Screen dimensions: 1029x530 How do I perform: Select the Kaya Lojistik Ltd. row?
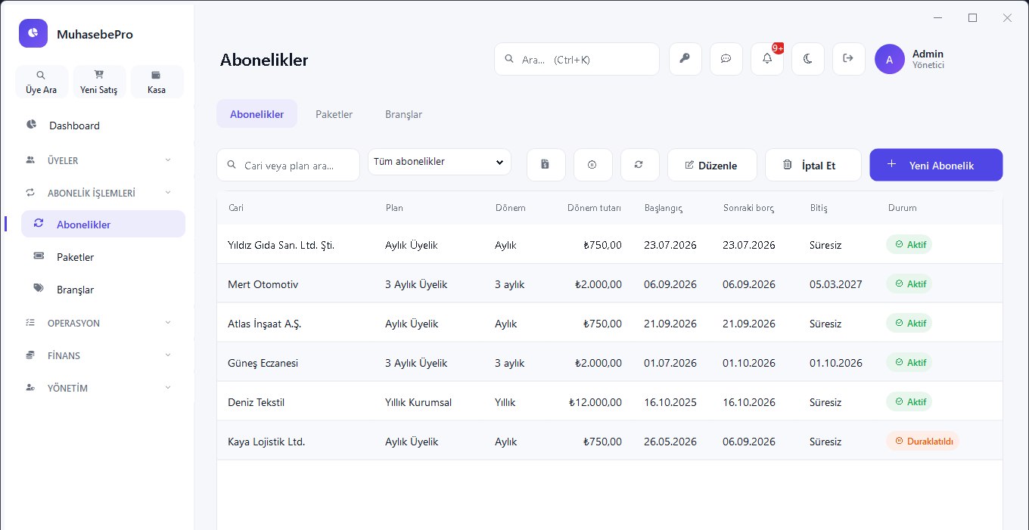610,442
